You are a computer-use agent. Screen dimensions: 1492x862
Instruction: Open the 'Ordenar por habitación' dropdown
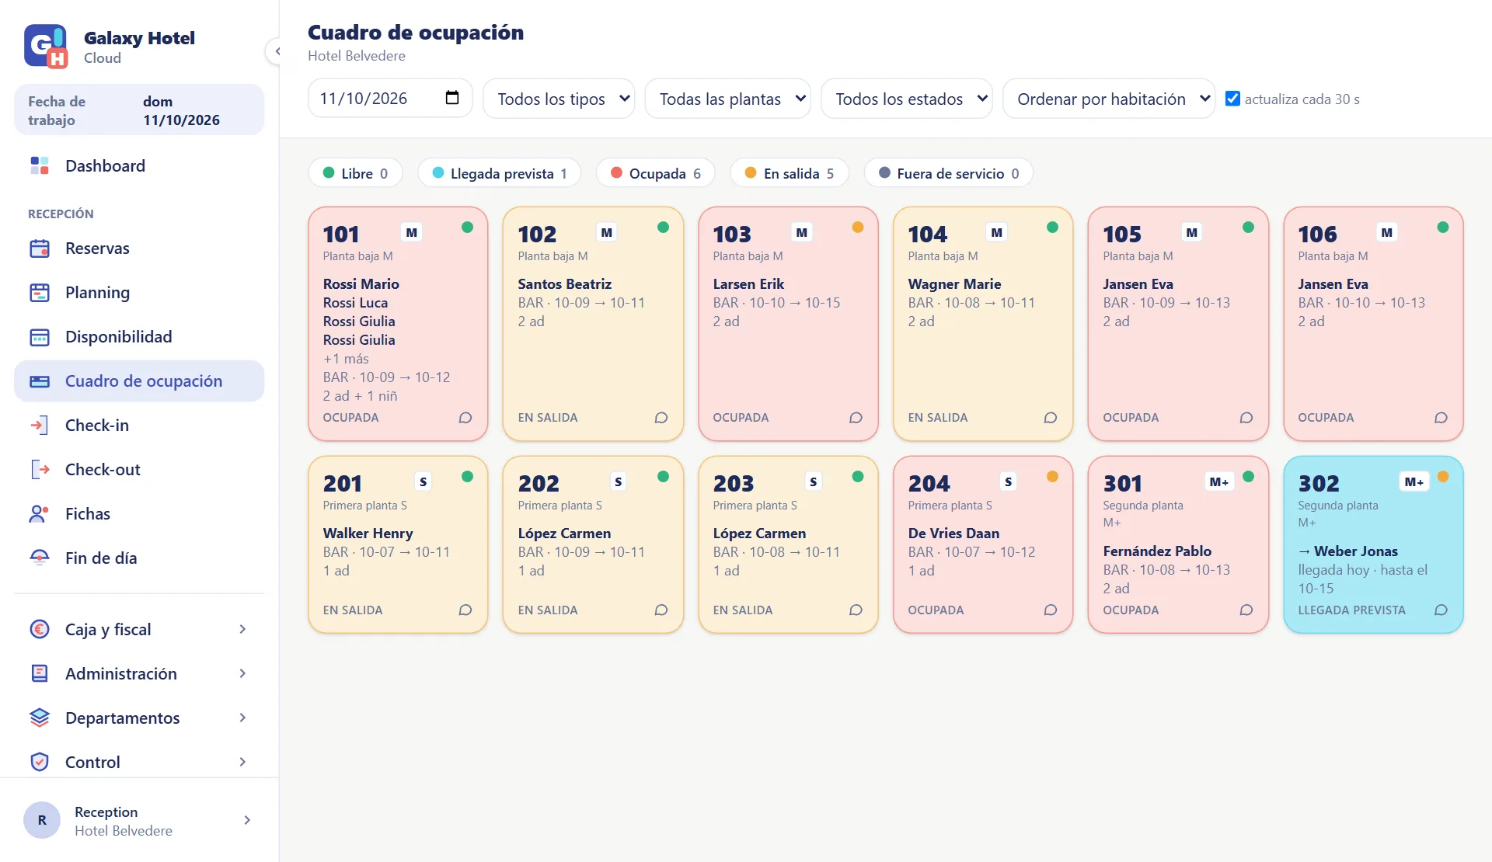[x=1109, y=99]
